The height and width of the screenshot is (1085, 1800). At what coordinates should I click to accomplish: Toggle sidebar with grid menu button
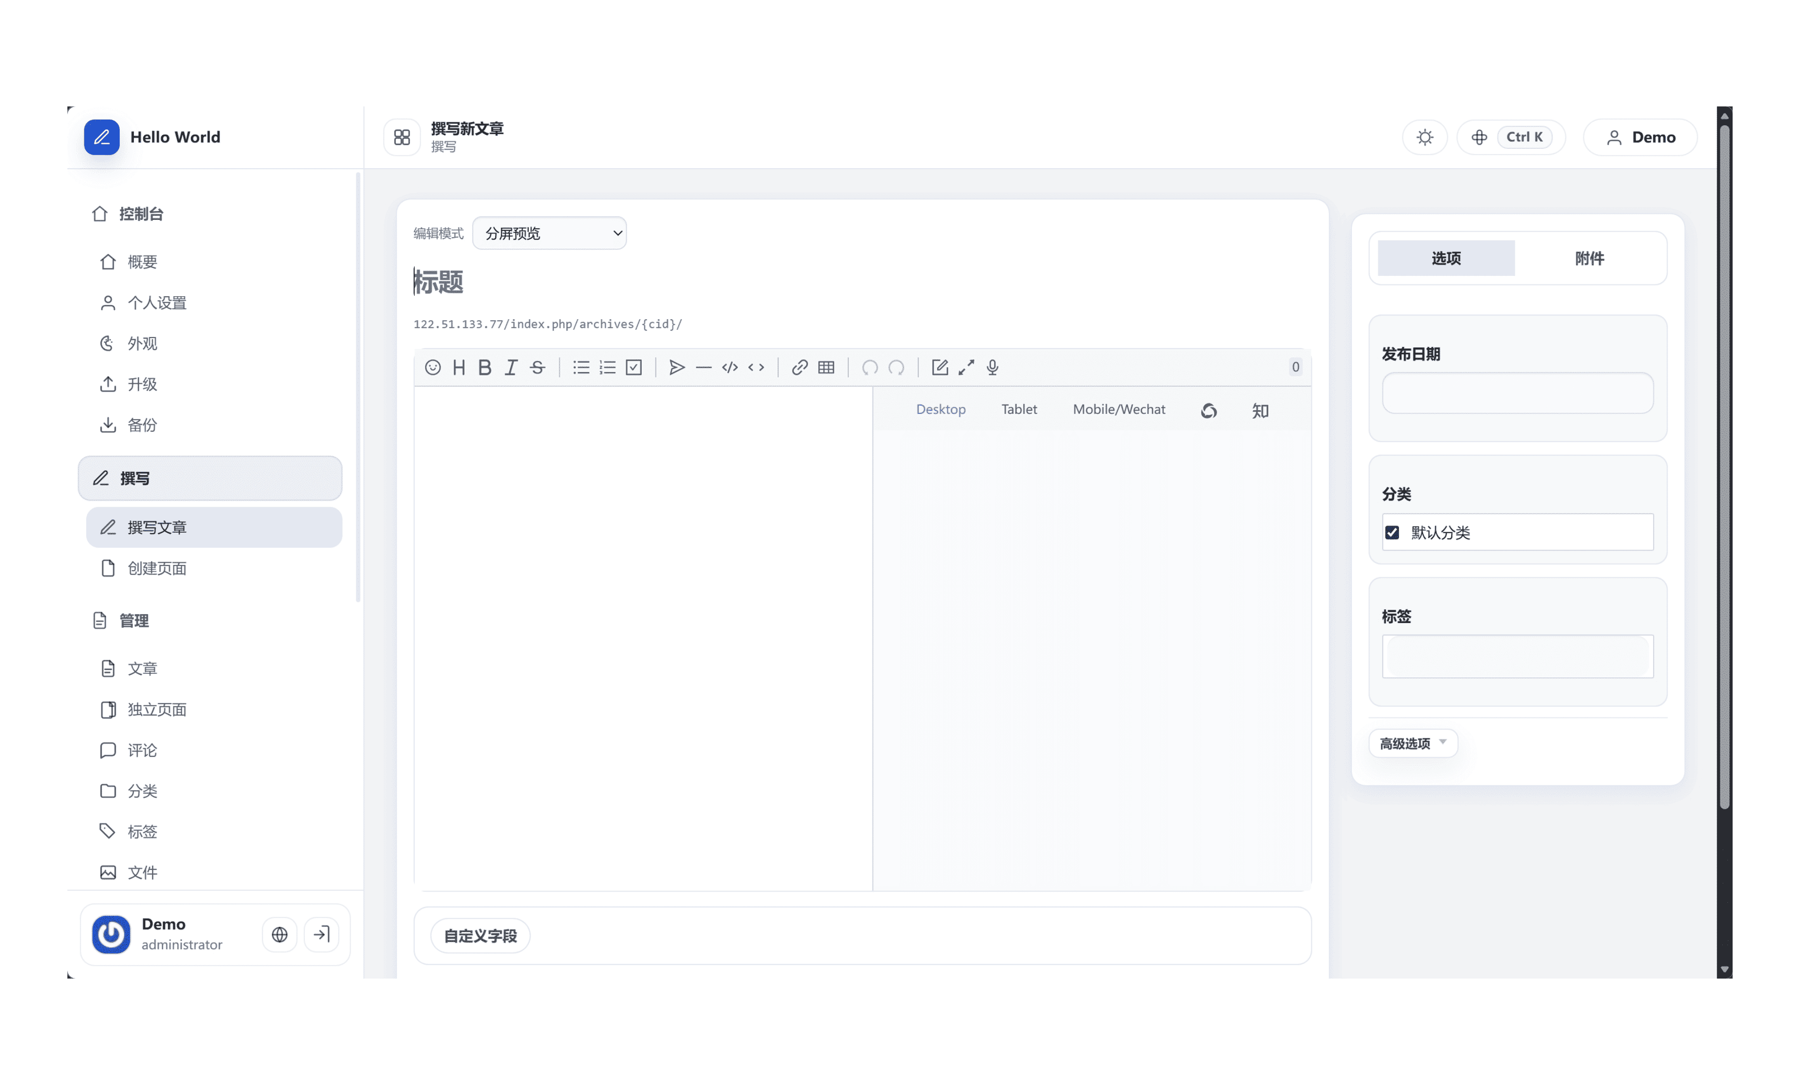pos(402,137)
